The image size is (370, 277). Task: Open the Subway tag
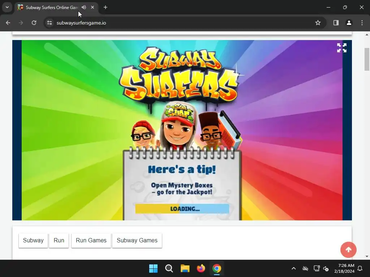[x=33, y=241]
